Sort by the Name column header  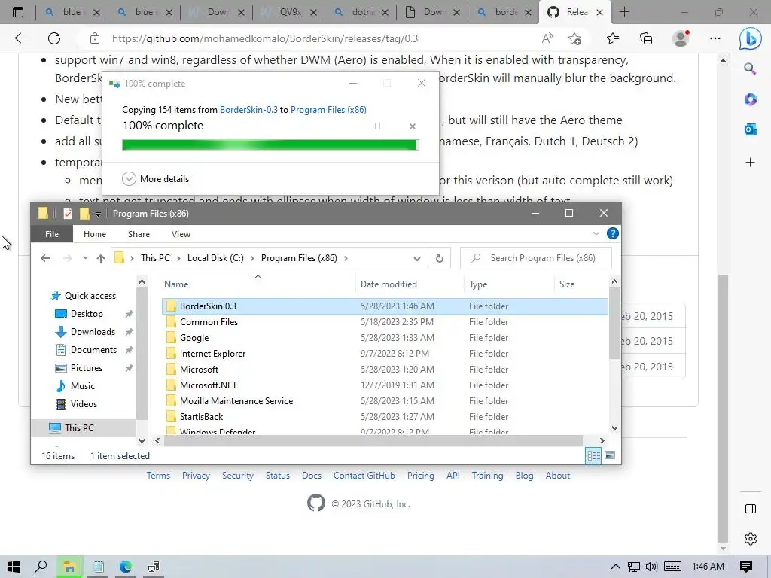258,284
